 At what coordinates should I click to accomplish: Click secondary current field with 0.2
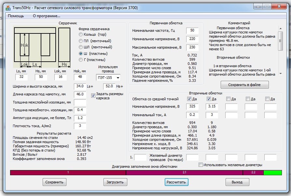coord(192,115)
